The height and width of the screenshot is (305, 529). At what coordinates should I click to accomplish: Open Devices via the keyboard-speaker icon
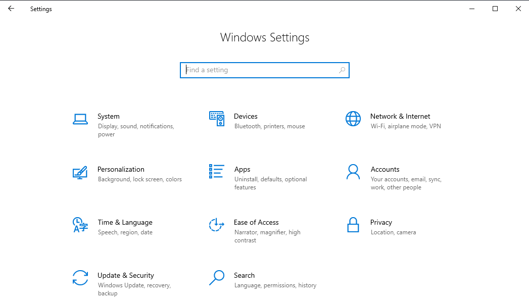(216, 119)
